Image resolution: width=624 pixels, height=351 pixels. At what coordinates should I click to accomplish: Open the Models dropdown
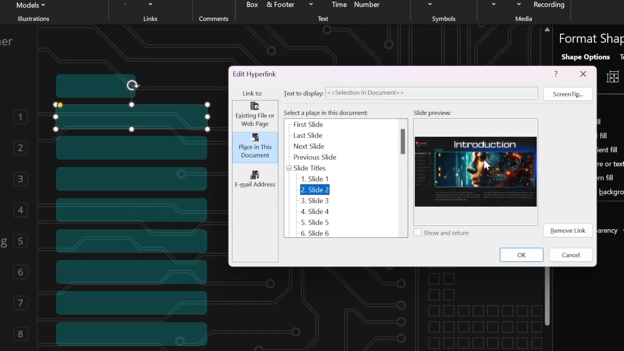tap(31, 5)
